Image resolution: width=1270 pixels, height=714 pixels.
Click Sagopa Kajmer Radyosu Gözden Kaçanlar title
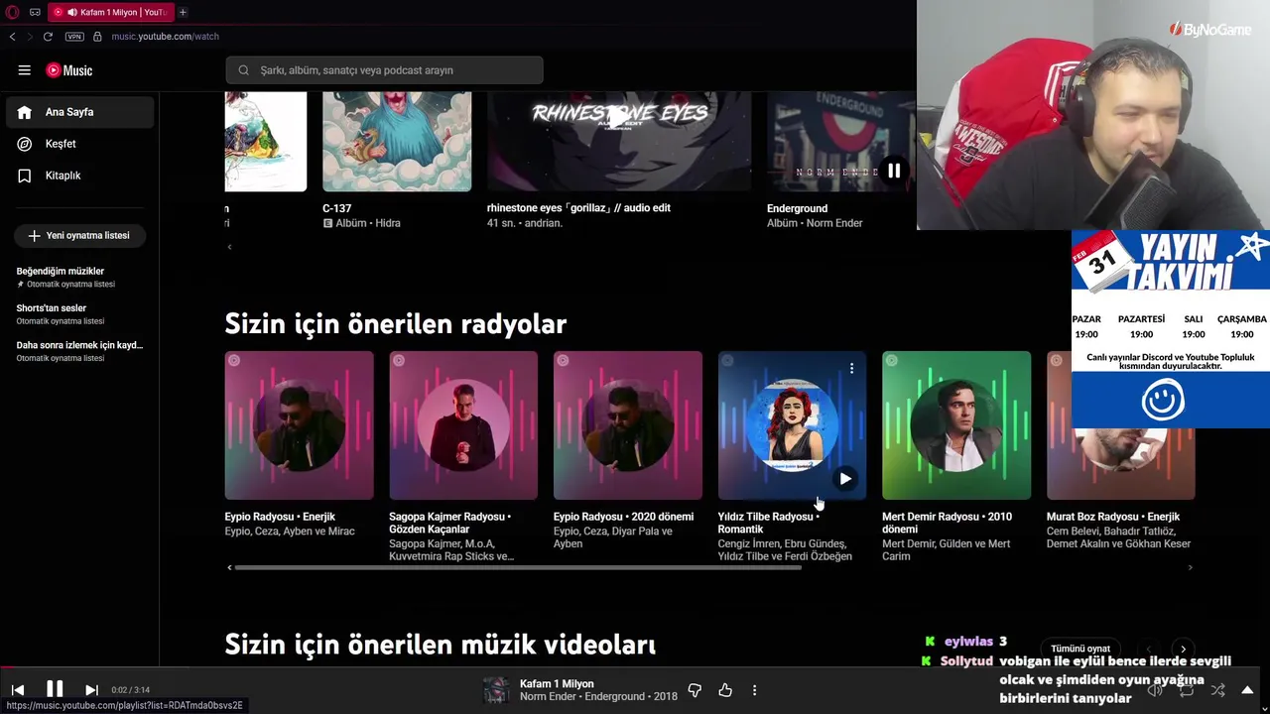click(x=449, y=523)
